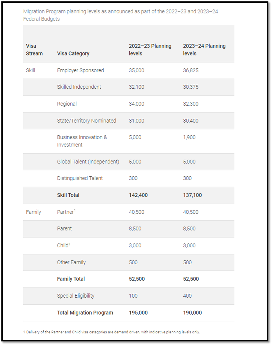The width and height of the screenshot is (272, 345).
Task: Click Global Talent (Independent) label
Action: [x=88, y=162]
